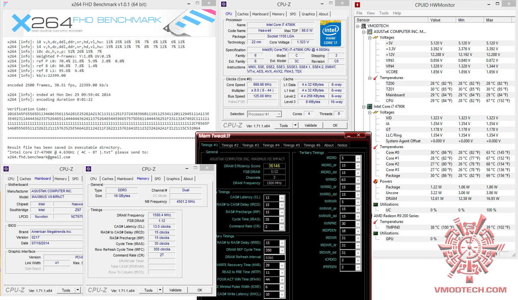The height and width of the screenshot is (300, 518).
Task: Open the DRAM REF Cycle Time dropdown
Action: [282, 250]
